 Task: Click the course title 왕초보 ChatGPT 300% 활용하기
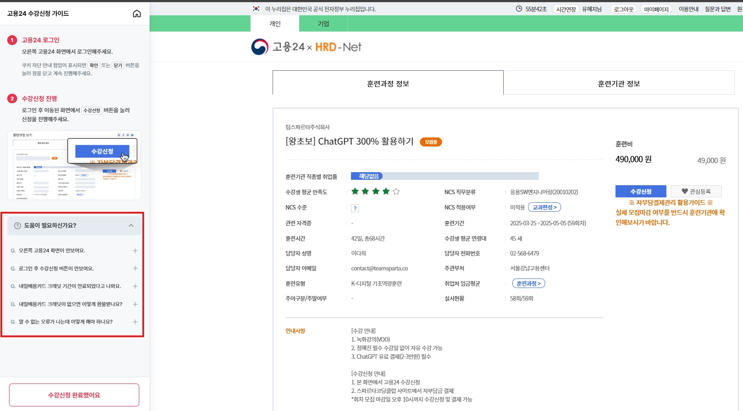click(350, 142)
